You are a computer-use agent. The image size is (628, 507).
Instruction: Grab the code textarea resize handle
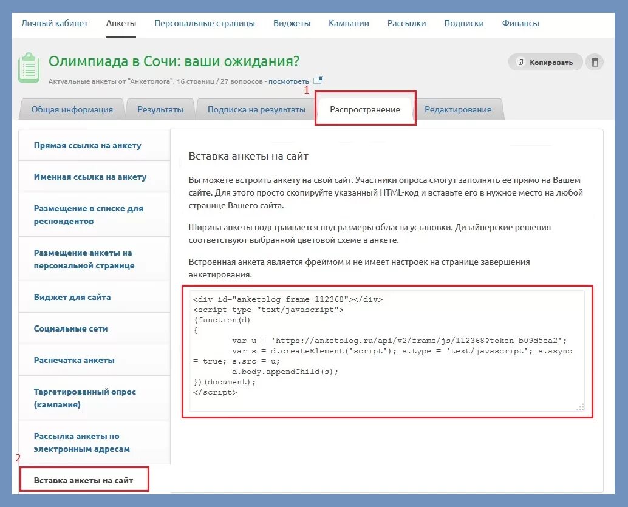(x=580, y=407)
